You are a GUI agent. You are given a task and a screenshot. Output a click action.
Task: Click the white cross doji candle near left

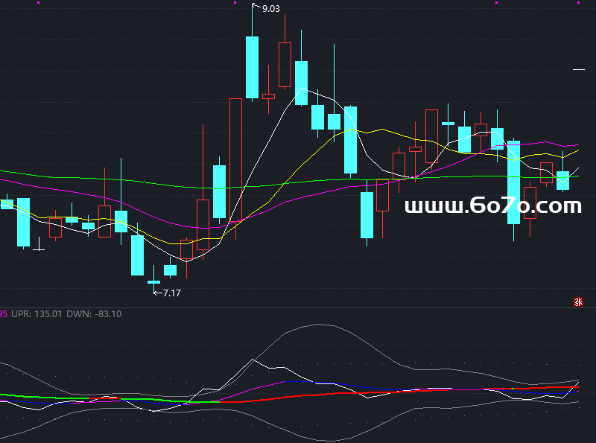click(39, 249)
